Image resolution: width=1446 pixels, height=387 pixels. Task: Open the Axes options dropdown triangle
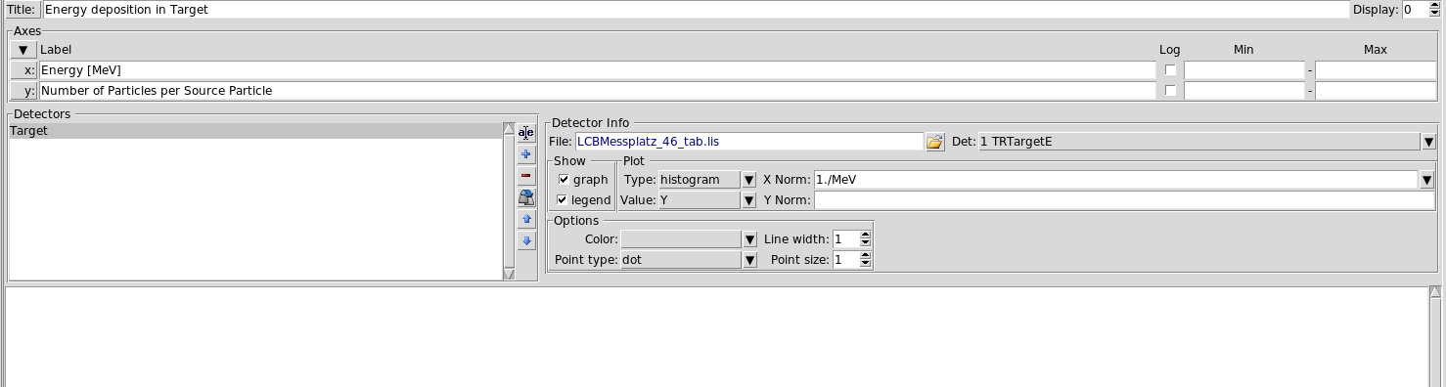click(23, 50)
